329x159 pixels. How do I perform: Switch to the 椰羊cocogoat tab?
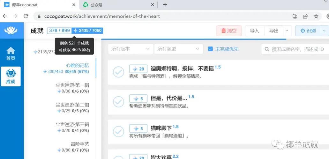(x=40, y=5)
